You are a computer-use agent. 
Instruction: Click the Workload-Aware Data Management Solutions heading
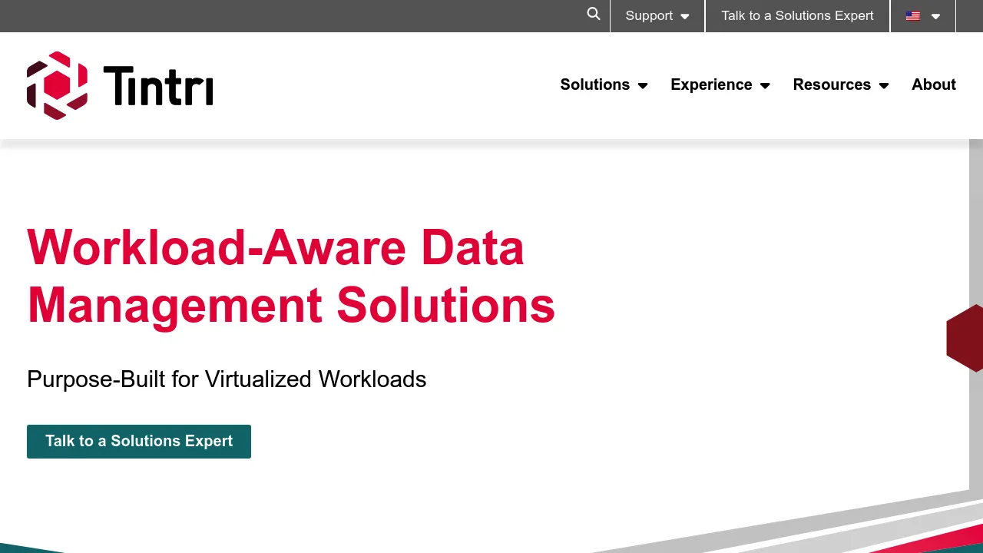pos(291,276)
